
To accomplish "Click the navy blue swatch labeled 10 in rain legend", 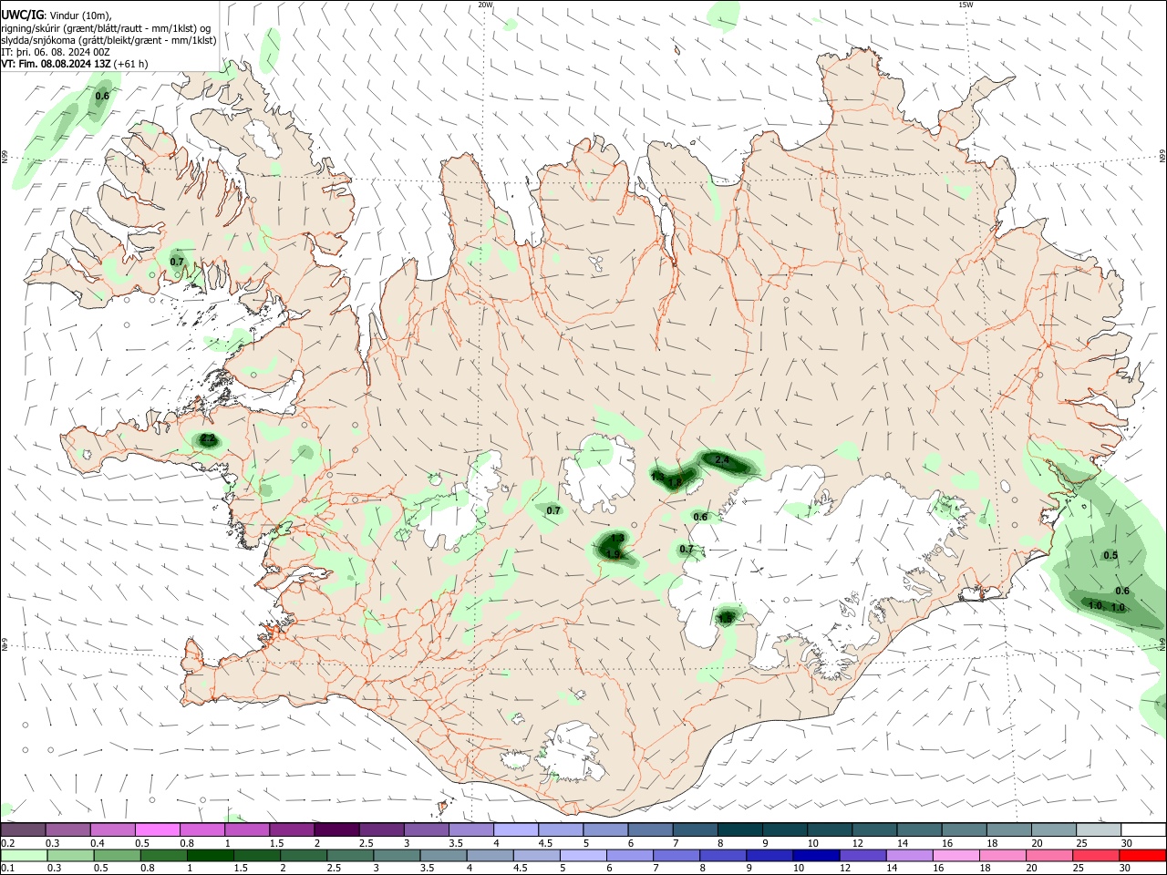I will (x=815, y=855).
